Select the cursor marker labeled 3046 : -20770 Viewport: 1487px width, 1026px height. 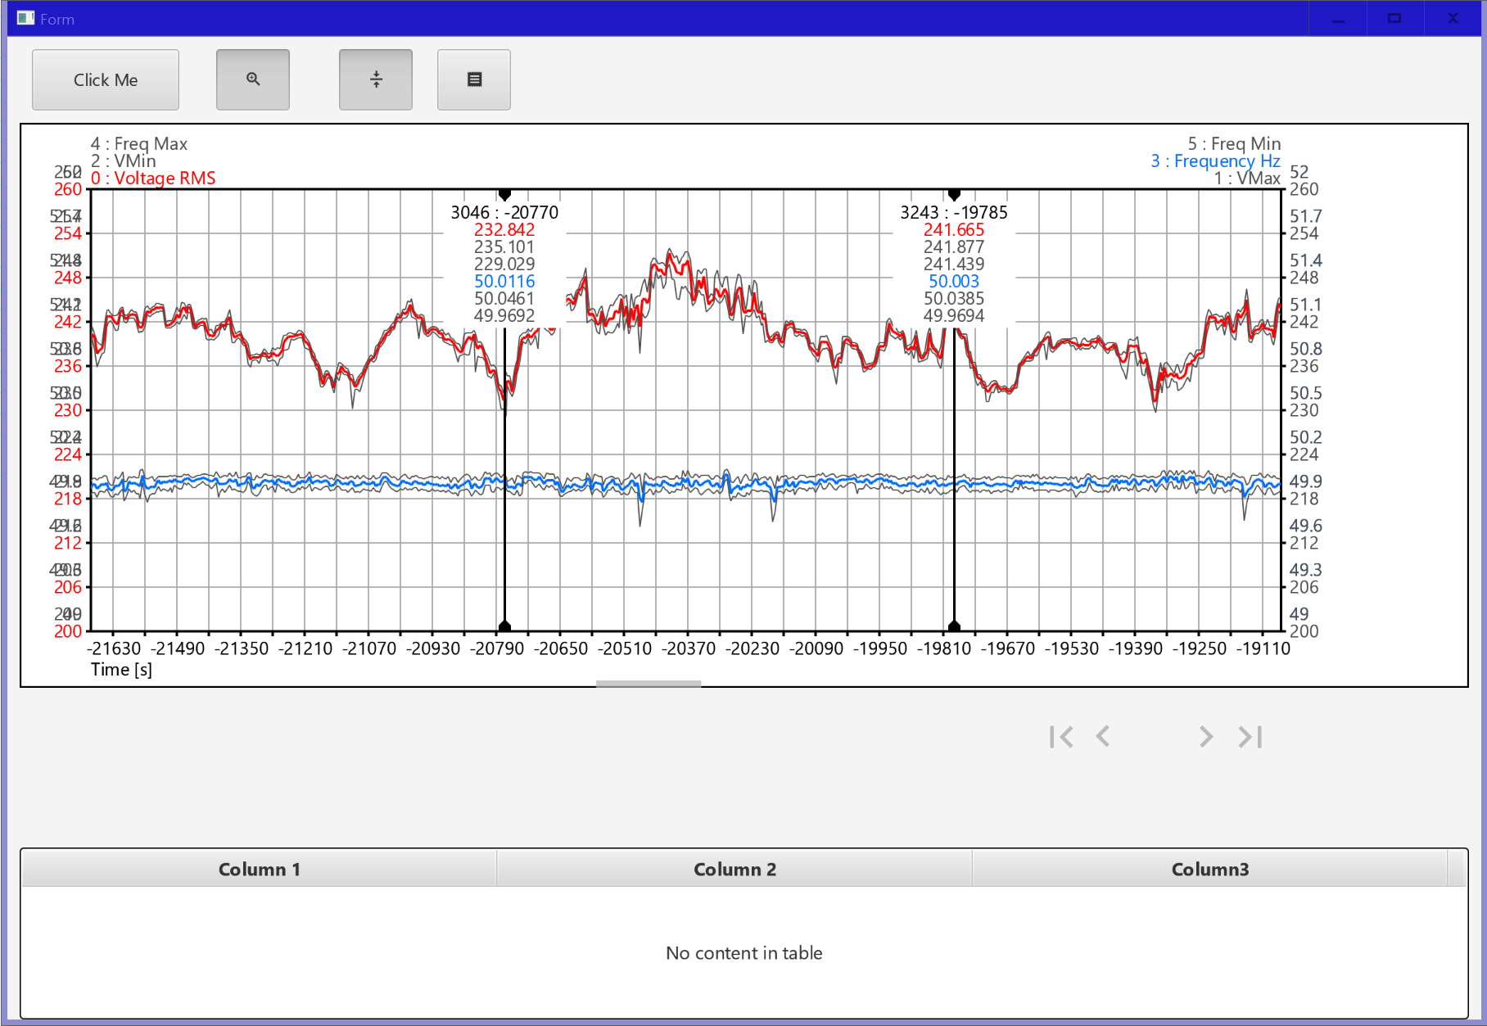505,195
